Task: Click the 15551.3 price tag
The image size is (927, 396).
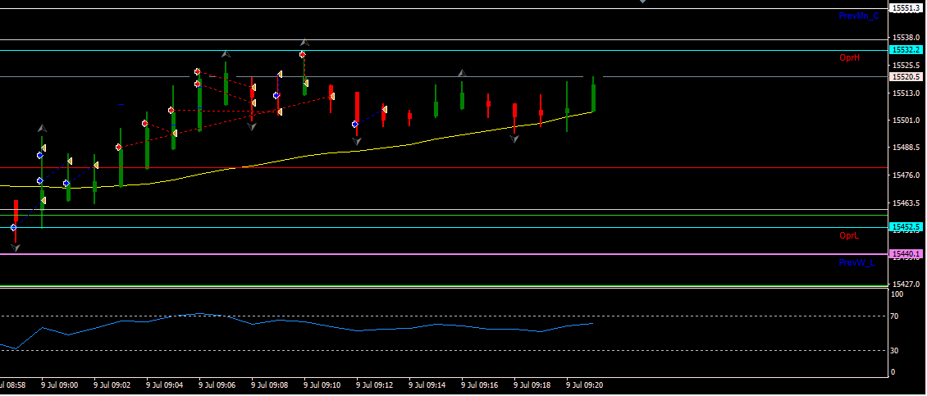Action: 906,8
